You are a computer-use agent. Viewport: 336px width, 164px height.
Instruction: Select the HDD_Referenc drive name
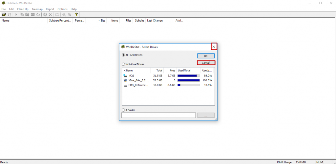[138, 85]
